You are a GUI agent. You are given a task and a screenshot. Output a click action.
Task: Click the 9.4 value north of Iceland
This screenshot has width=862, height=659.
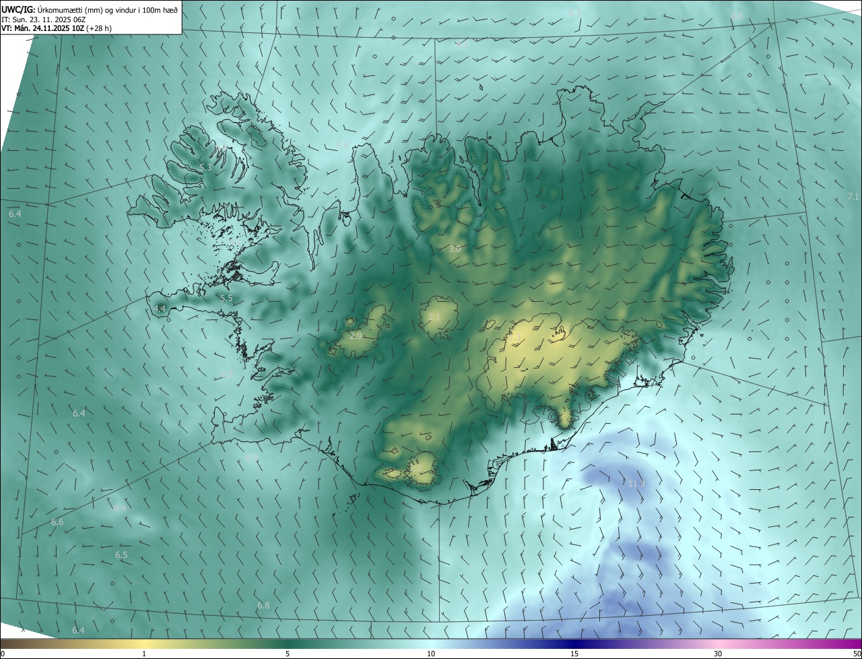tap(343, 145)
